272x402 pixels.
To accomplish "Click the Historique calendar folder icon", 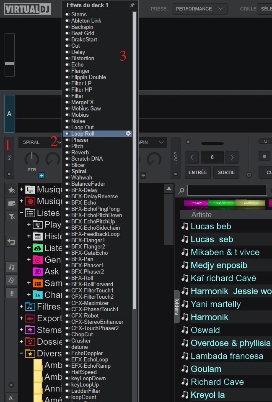I will (37, 236).
